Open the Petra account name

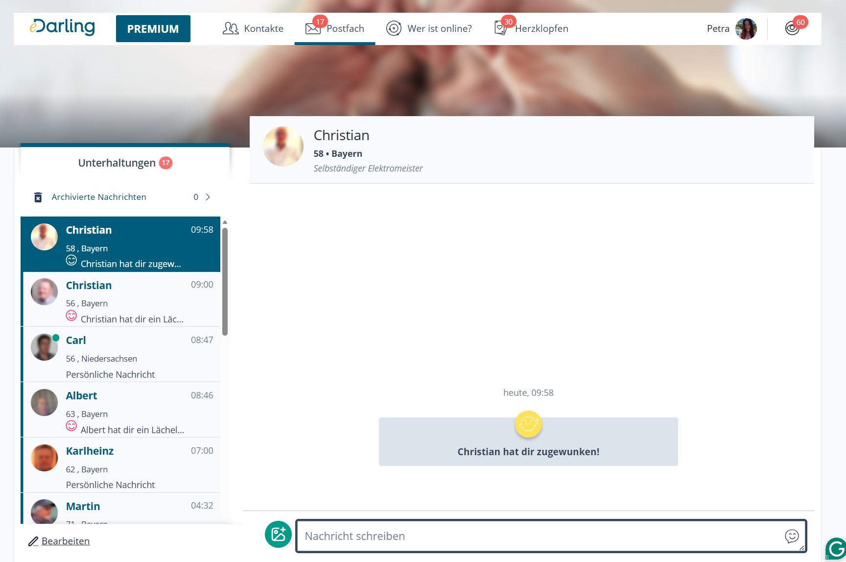pos(718,29)
